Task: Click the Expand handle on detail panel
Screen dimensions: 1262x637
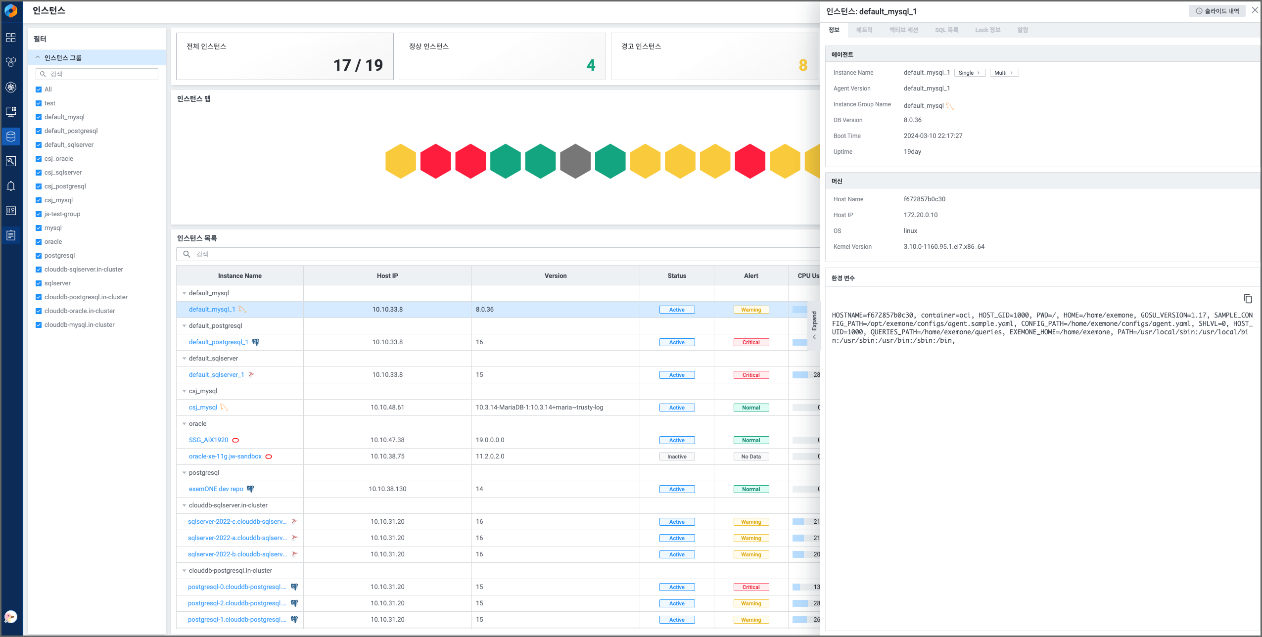Action: click(x=814, y=325)
